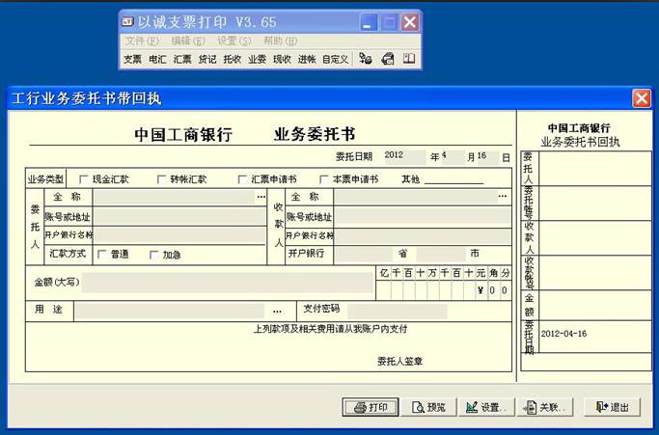659x435 pixels.
Task: Open 预览 print preview
Action: [x=428, y=407]
